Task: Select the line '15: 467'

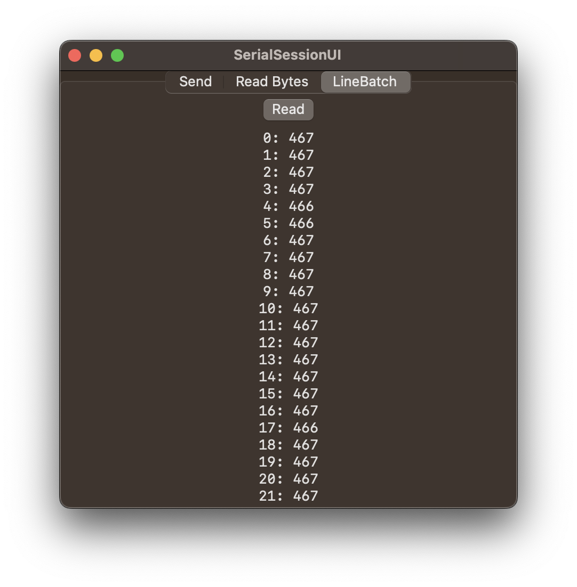Action: pyautogui.click(x=288, y=394)
